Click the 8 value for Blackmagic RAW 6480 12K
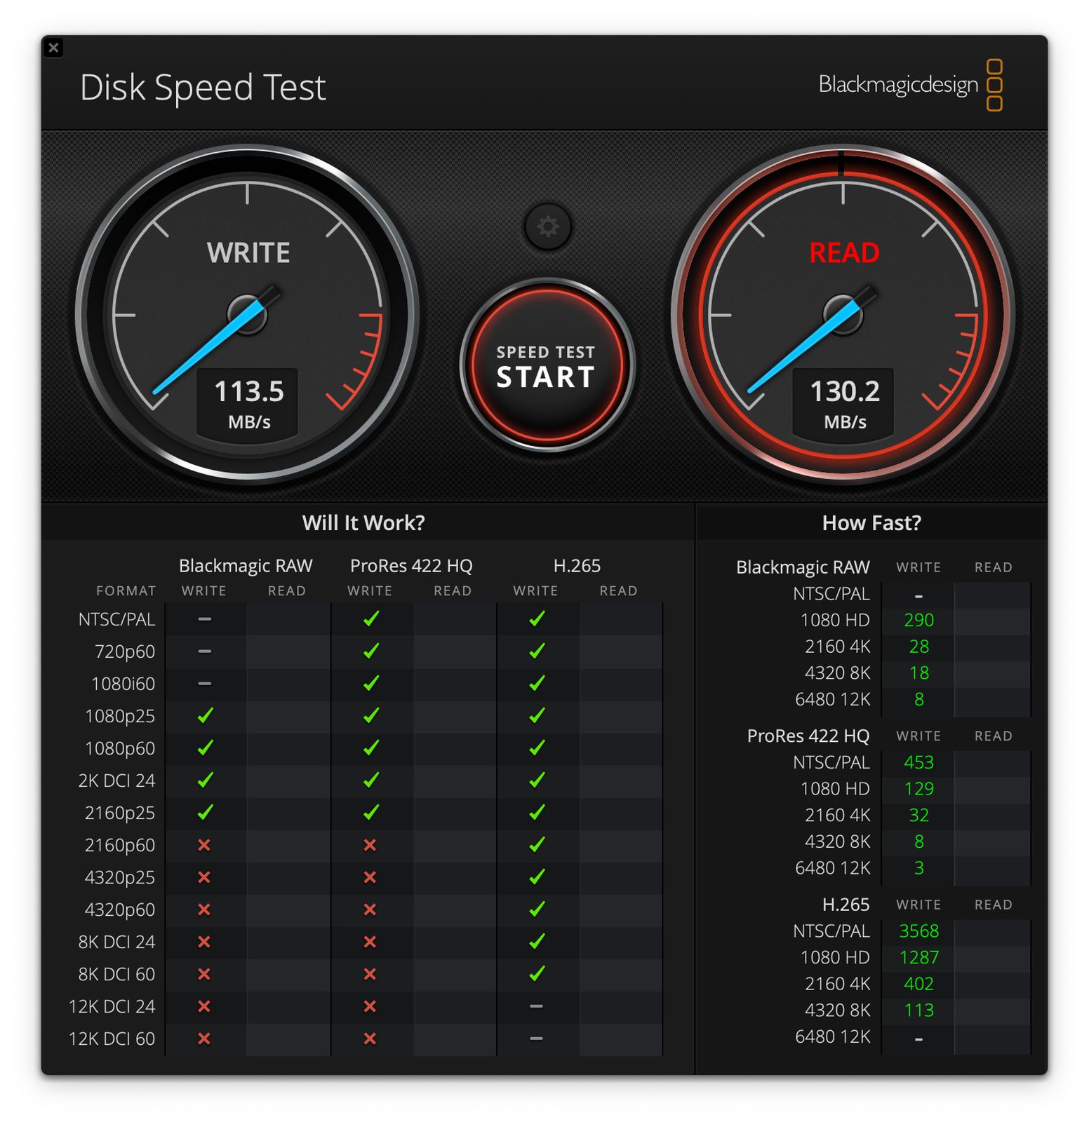The width and height of the screenshot is (1089, 1122). [918, 700]
